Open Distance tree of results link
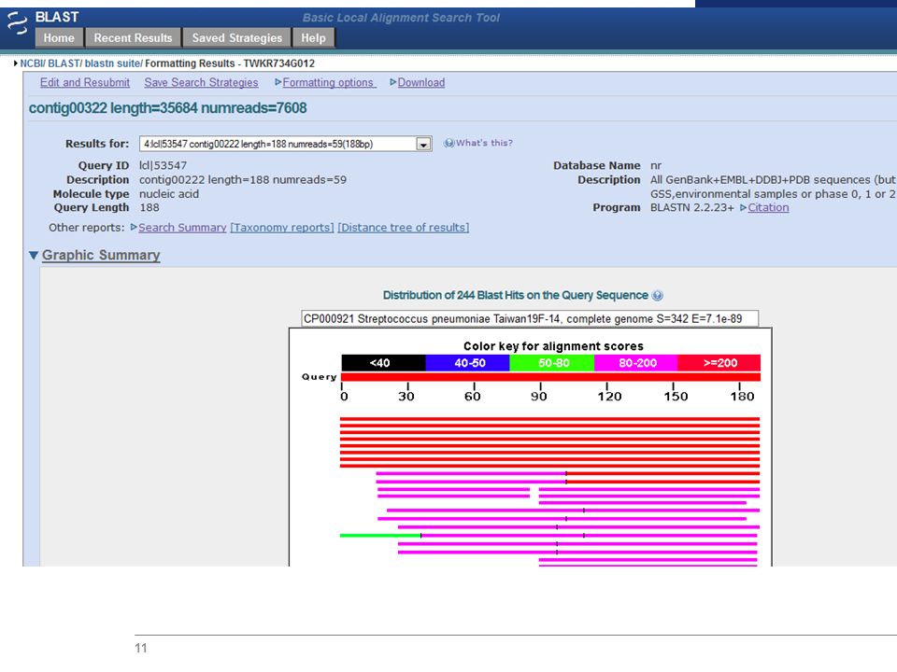 [x=404, y=228]
